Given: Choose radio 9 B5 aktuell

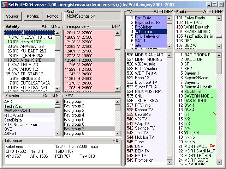Looking at the screenshot, I should tap(196, 92).
